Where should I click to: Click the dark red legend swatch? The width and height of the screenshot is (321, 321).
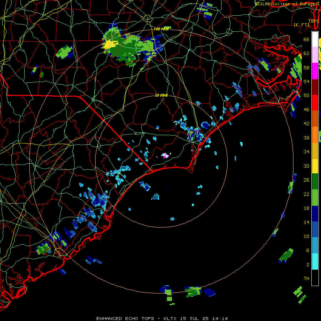point(315,87)
